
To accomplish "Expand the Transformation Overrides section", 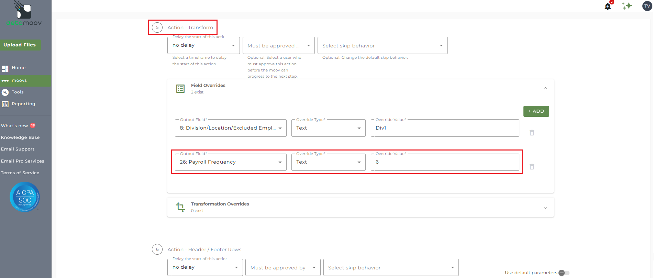I will click(545, 208).
